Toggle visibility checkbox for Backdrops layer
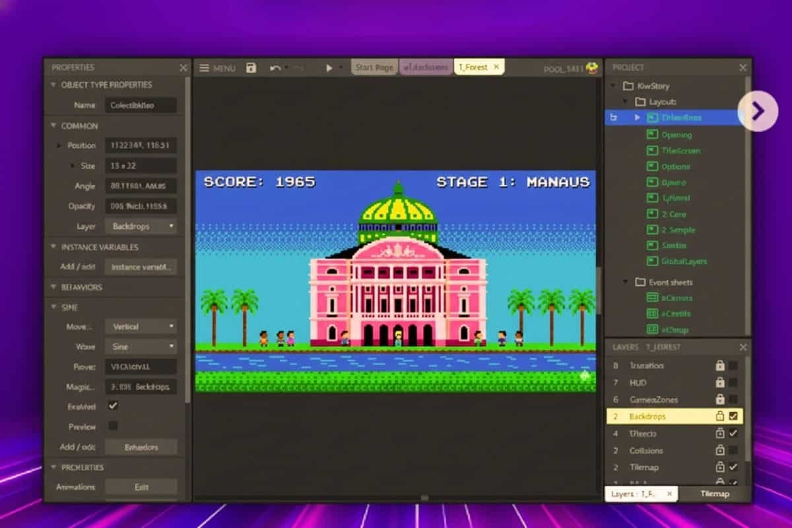 (733, 416)
